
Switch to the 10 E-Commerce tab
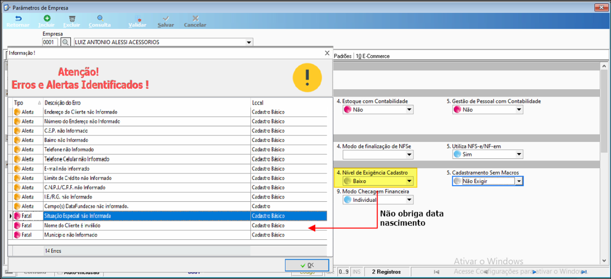click(373, 57)
